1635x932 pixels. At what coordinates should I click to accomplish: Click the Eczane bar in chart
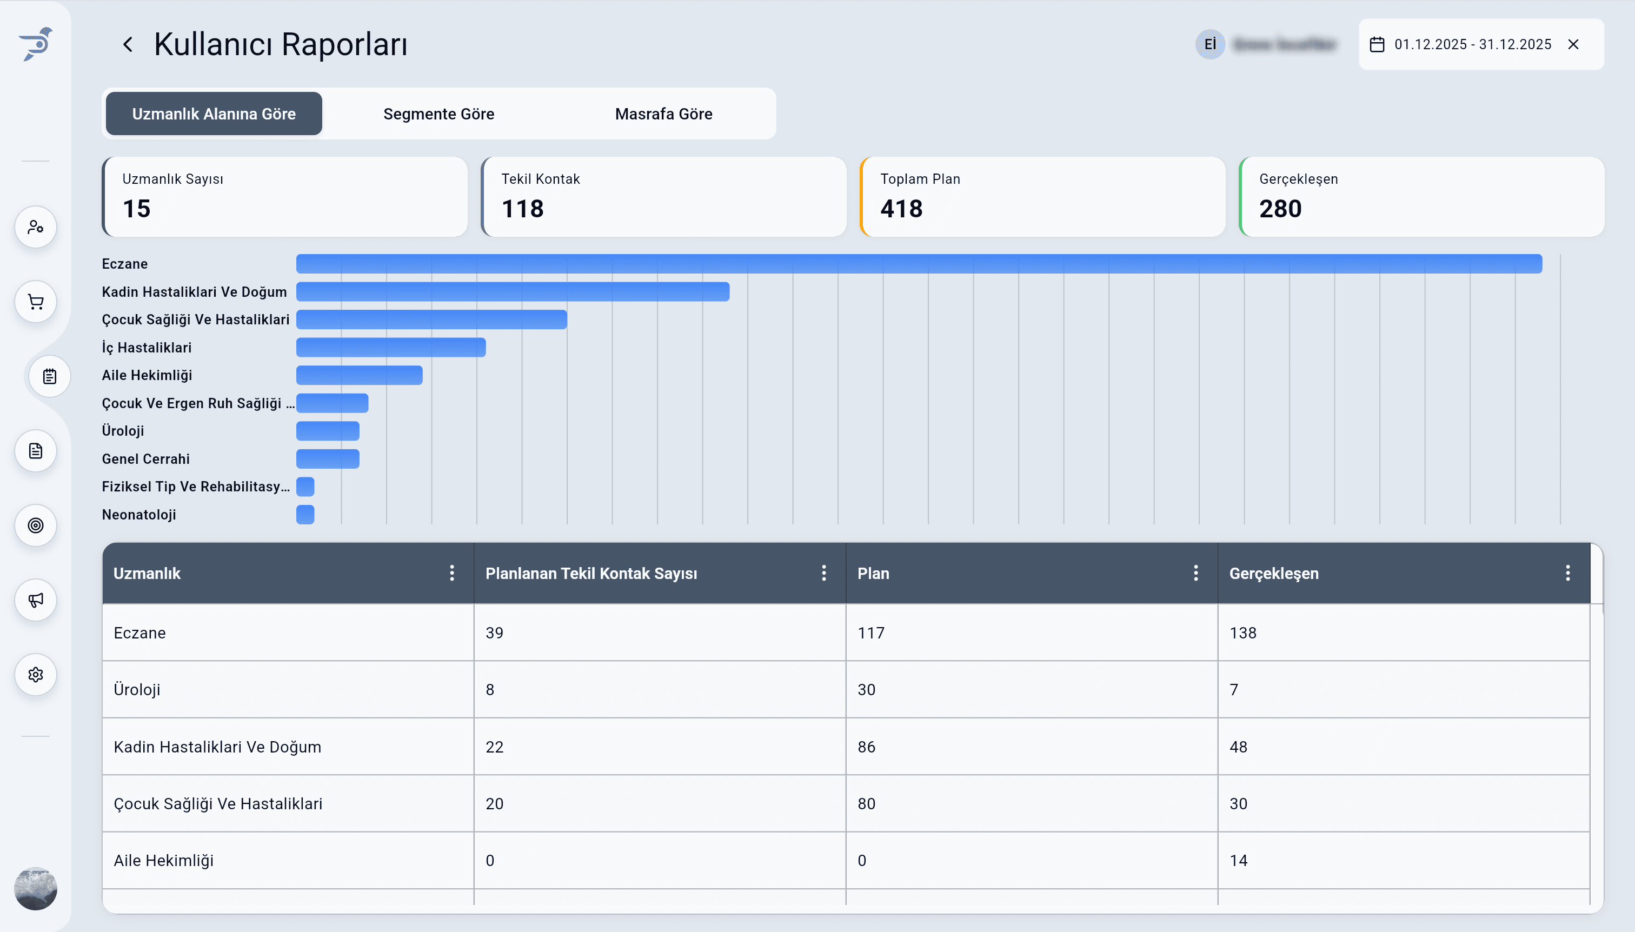pos(919,264)
